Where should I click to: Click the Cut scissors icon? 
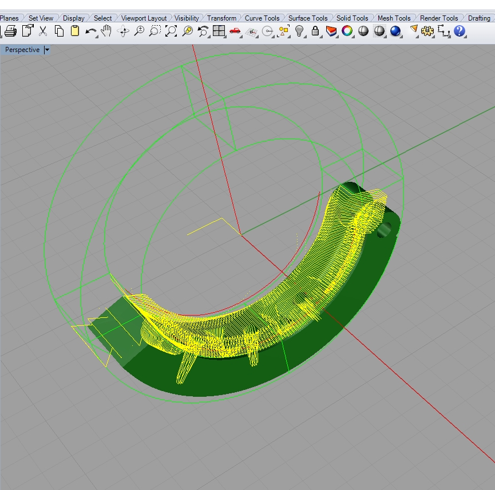coord(42,31)
